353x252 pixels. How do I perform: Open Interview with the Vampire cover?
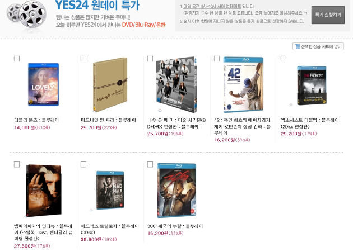[x=44, y=191]
